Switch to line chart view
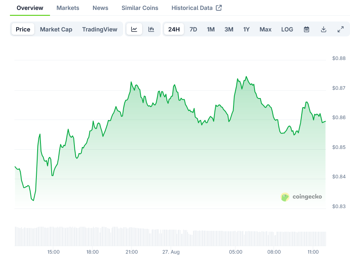This screenshot has height=259, width=350. pos(134,29)
